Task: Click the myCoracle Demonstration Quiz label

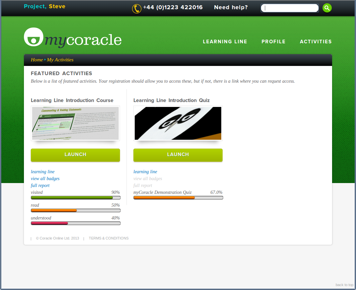Action: [x=163, y=192]
